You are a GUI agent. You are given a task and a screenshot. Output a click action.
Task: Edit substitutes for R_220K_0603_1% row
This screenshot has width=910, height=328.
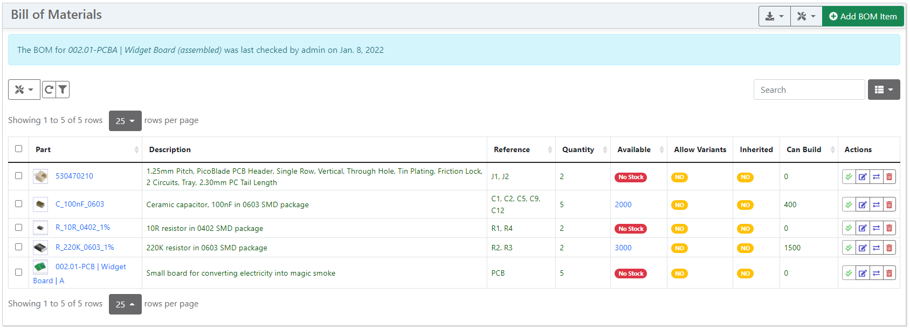click(876, 248)
